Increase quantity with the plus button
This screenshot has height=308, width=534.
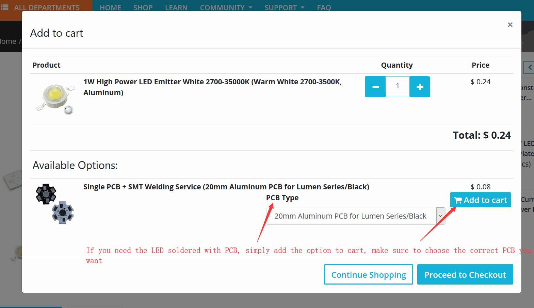(420, 87)
